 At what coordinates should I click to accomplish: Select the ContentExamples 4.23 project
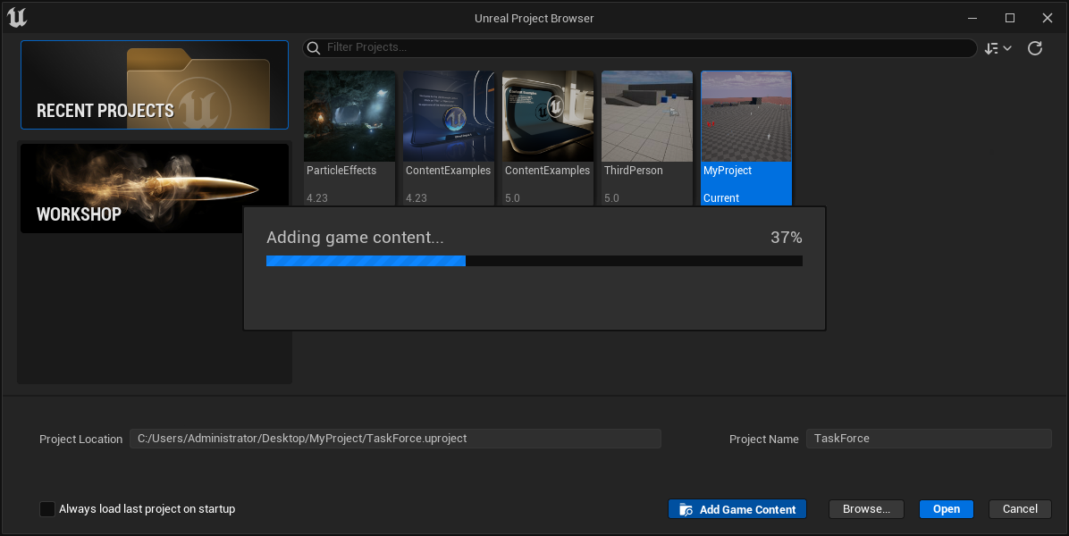click(x=448, y=115)
